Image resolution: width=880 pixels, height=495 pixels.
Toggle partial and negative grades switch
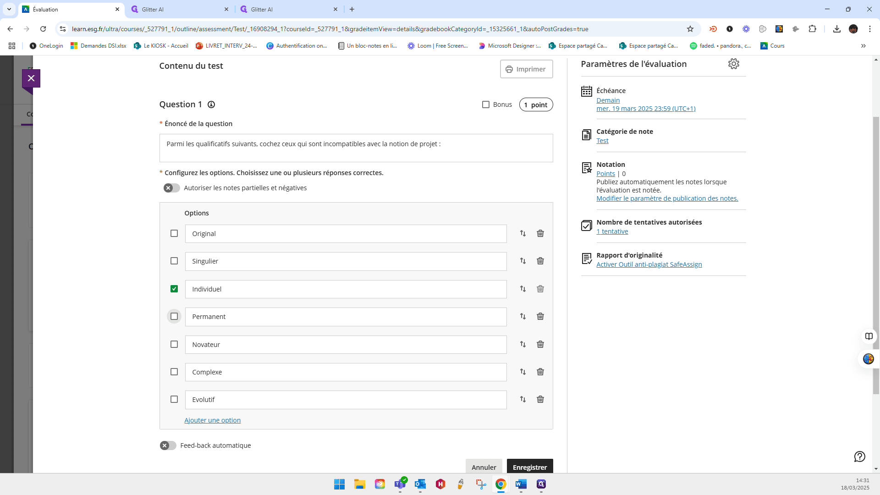tap(171, 188)
